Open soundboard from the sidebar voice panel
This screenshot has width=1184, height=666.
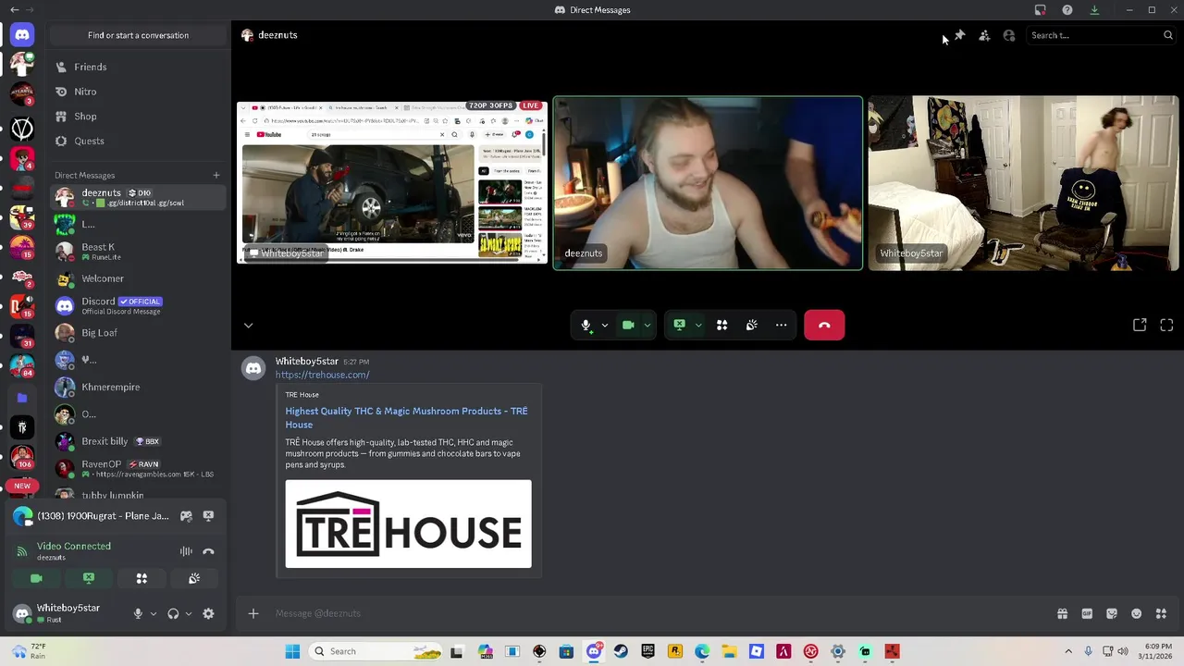(x=194, y=578)
